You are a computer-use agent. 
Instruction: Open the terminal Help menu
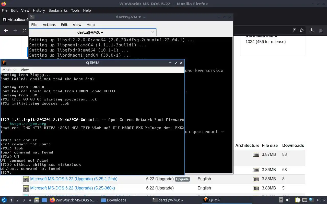(91, 25)
